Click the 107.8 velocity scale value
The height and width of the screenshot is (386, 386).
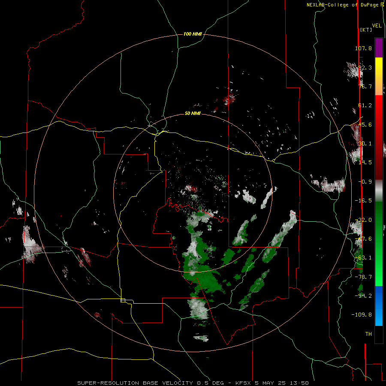[363, 48]
